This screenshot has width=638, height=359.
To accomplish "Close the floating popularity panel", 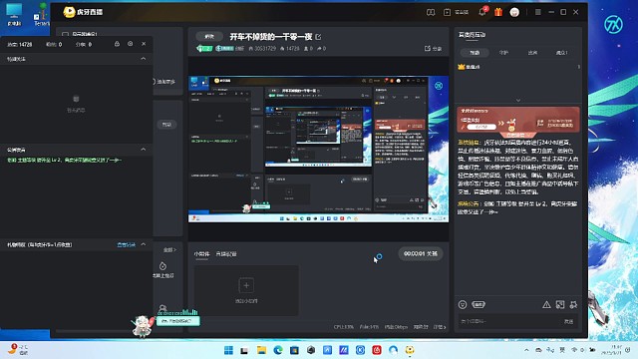I will (144, 44).
